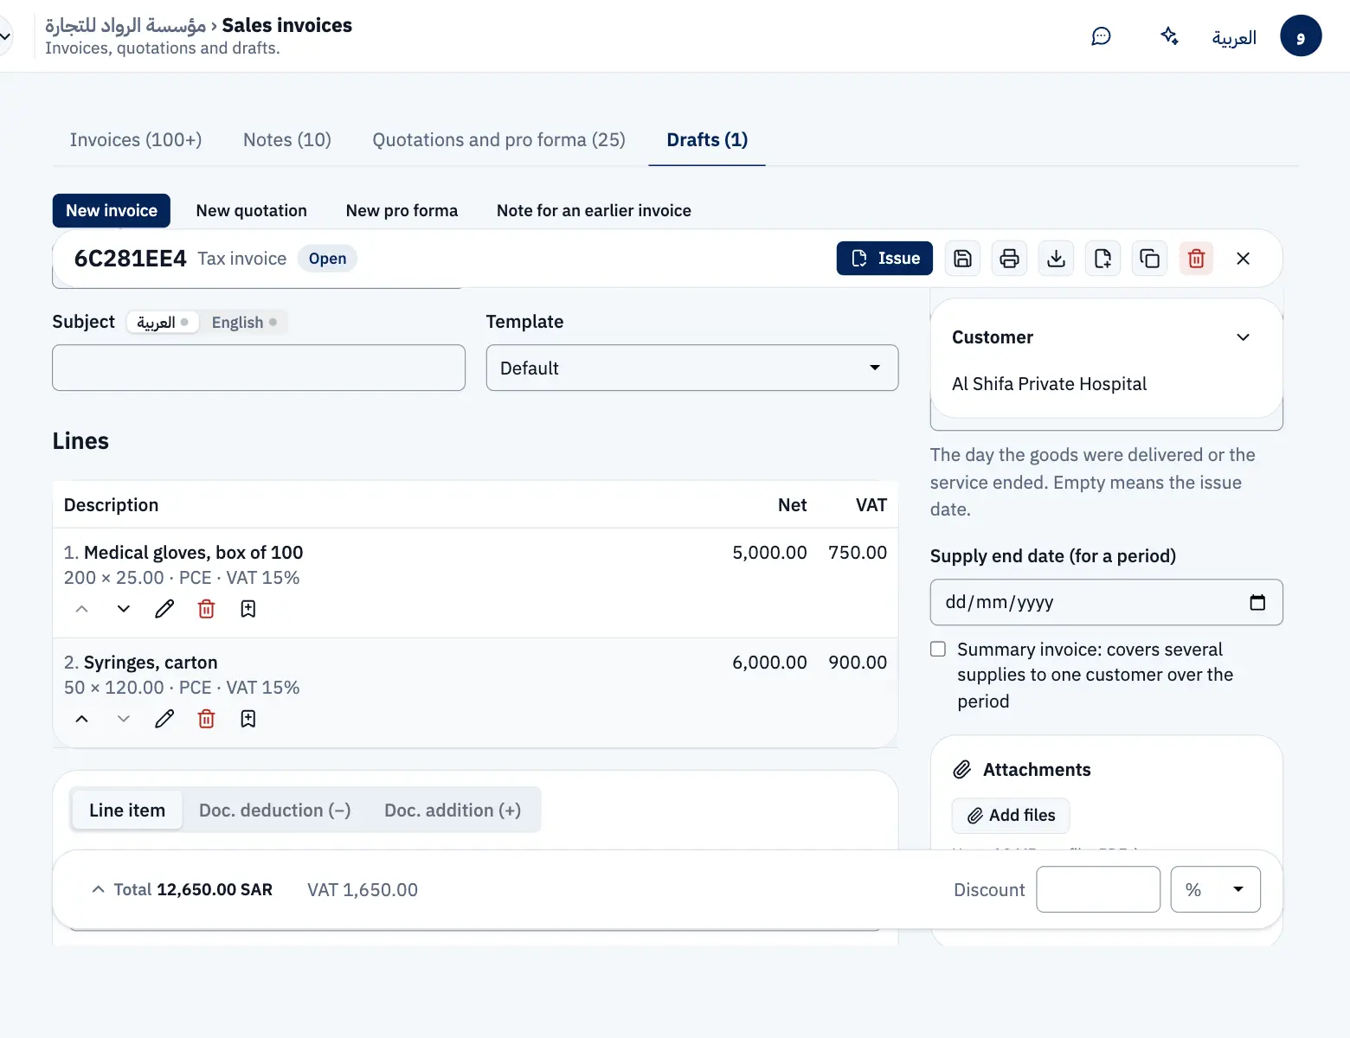Image resolution: width=1350 pixels, height=1038 pixels.
Task: Click Add files under Attachments
Action: pos(1011,816)
